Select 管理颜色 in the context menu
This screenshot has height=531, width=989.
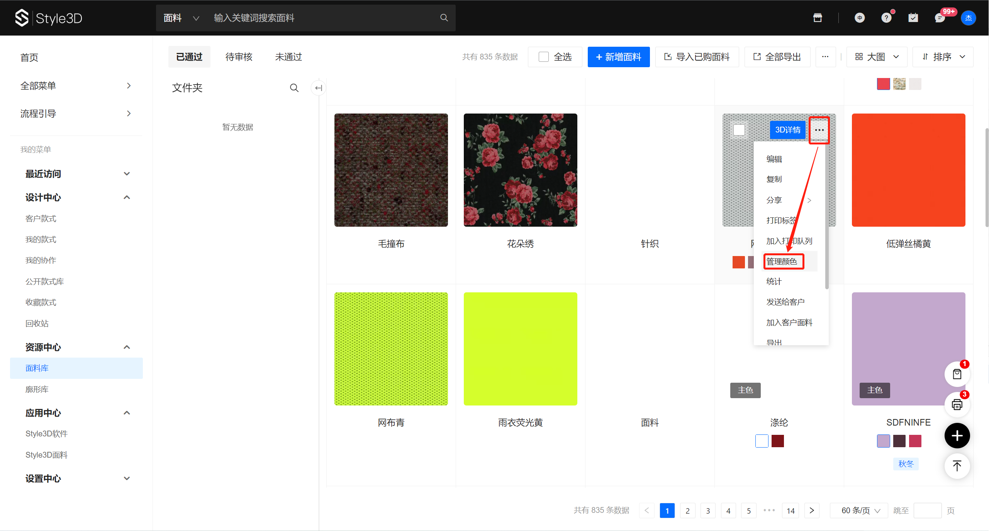click(782, 261)
